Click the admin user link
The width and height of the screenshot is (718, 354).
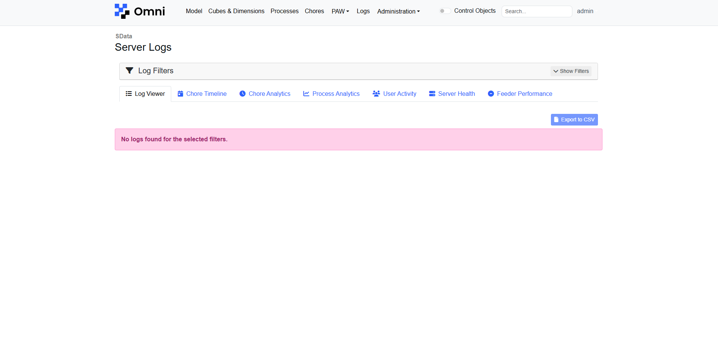[x=585, y=11]
